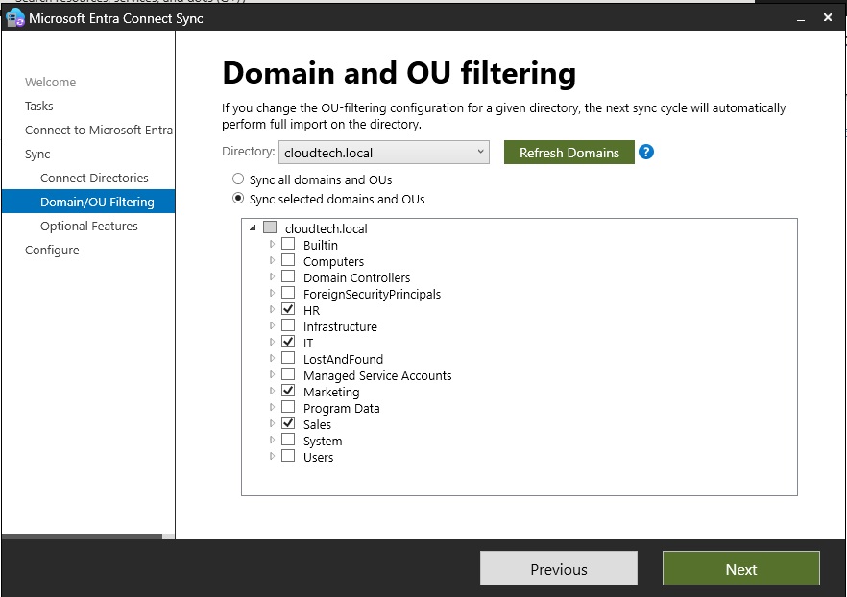Go back with the Previous button
This screenshot has width=847, height=597.
click(558, 569)
